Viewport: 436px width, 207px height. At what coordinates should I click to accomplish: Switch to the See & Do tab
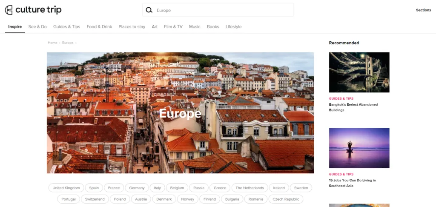(37, 27)
